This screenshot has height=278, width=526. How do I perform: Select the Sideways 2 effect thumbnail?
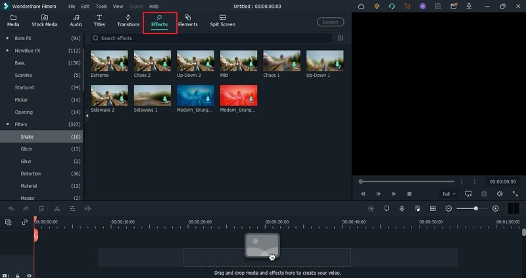(x=109, y=95)
